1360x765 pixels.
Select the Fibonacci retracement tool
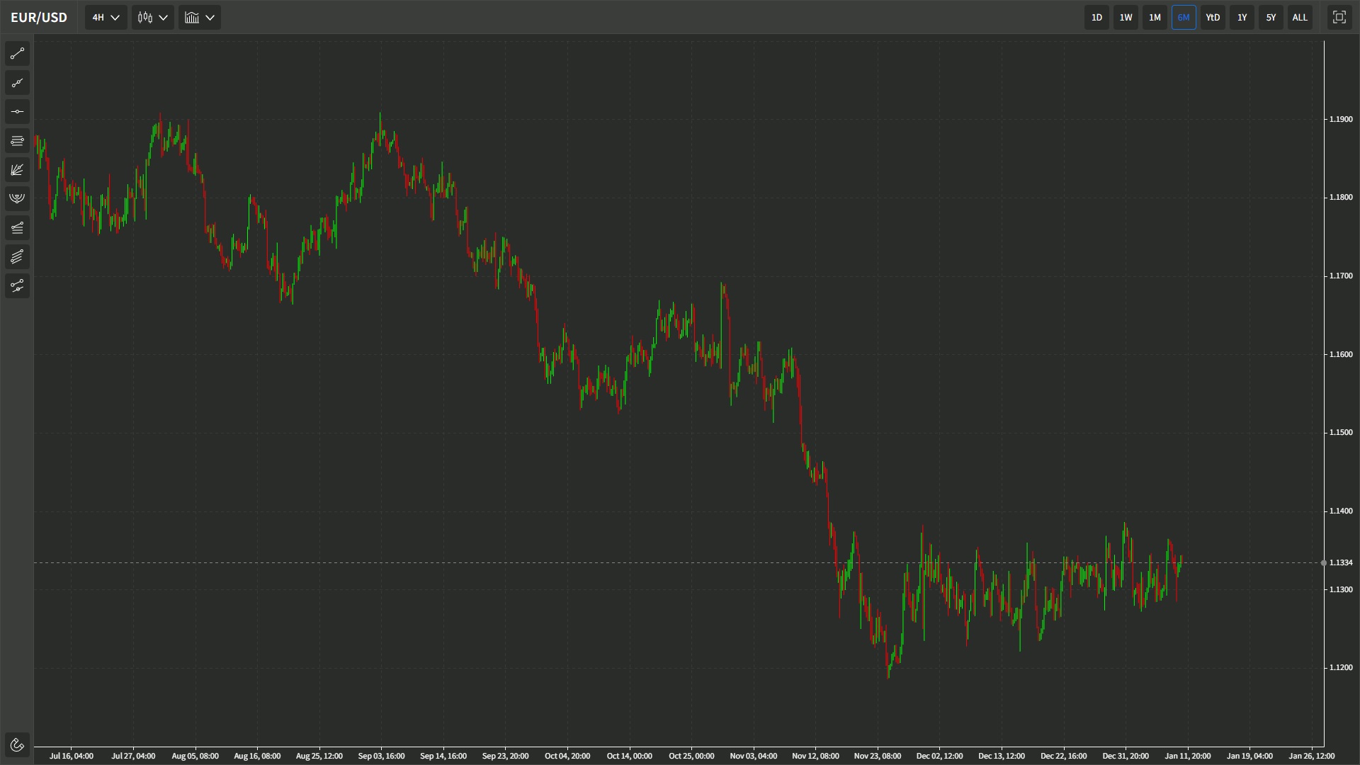click(x=17, y=141)
